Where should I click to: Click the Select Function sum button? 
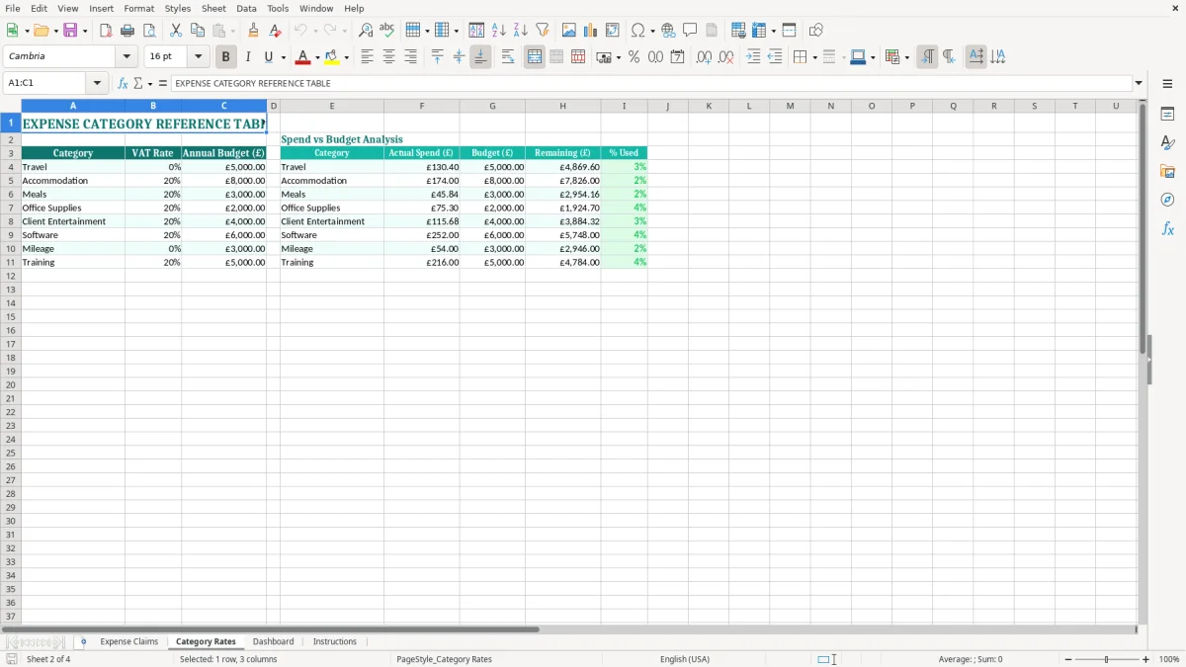pos(139,83)
